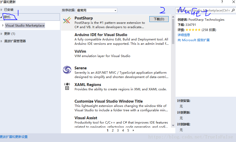Click the five-star rating display

193,30
